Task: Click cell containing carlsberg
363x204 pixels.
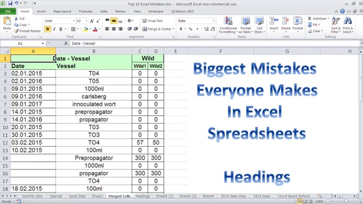Action: [94, 96]
